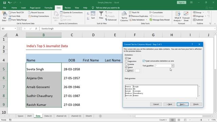Viewport: 217px width, 122px height.
Task: Open Recent Sources
Action: coord(36,13)
